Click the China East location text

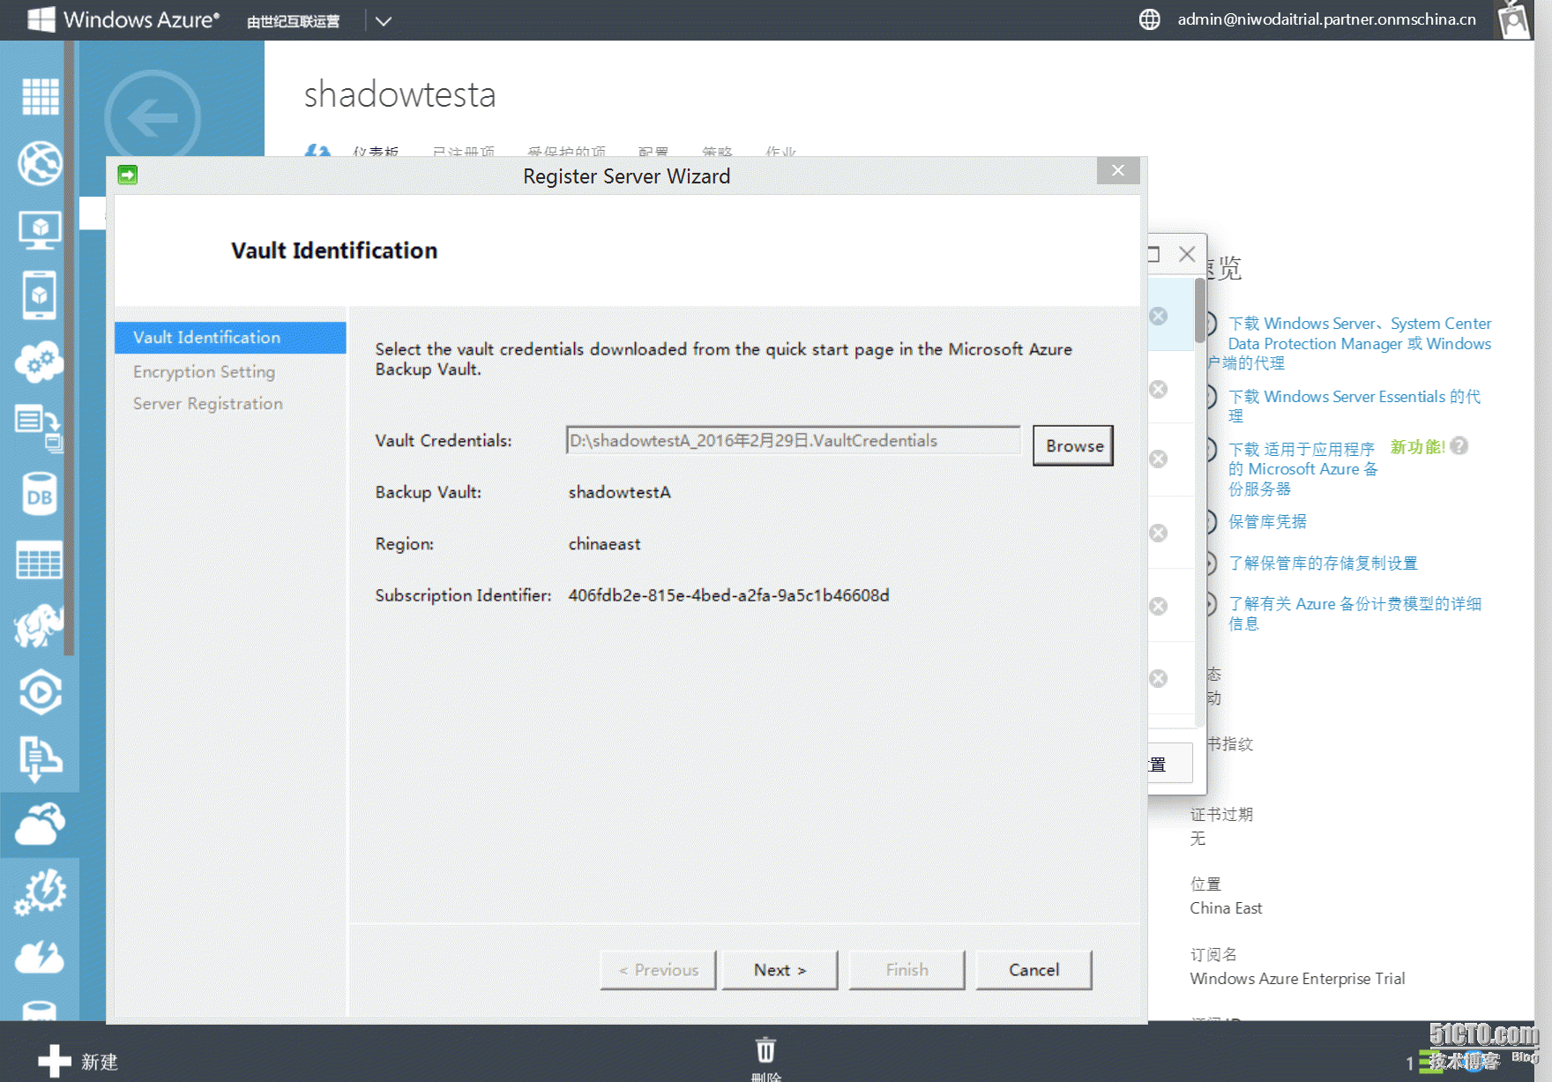(x=1226, y=908)
